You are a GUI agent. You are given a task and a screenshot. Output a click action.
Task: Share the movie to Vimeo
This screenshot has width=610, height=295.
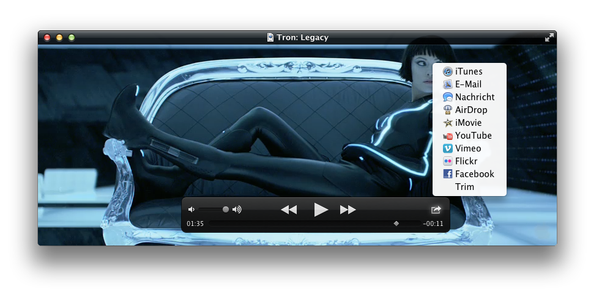[469, 148]
